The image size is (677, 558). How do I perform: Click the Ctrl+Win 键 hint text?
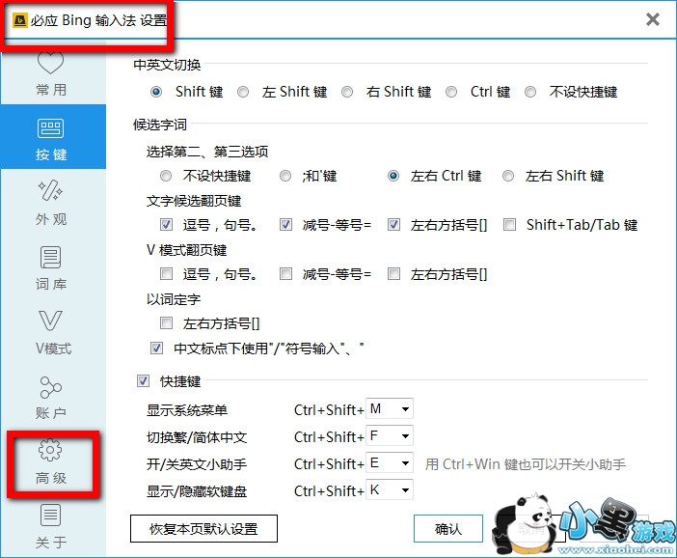click(x=525, y=464)
